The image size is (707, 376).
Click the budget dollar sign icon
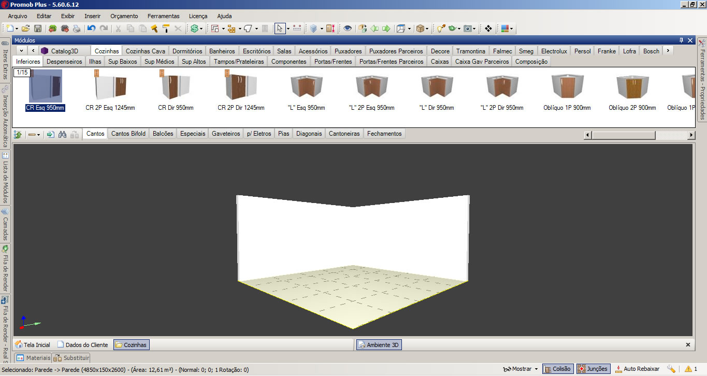[x=194, y=28]
